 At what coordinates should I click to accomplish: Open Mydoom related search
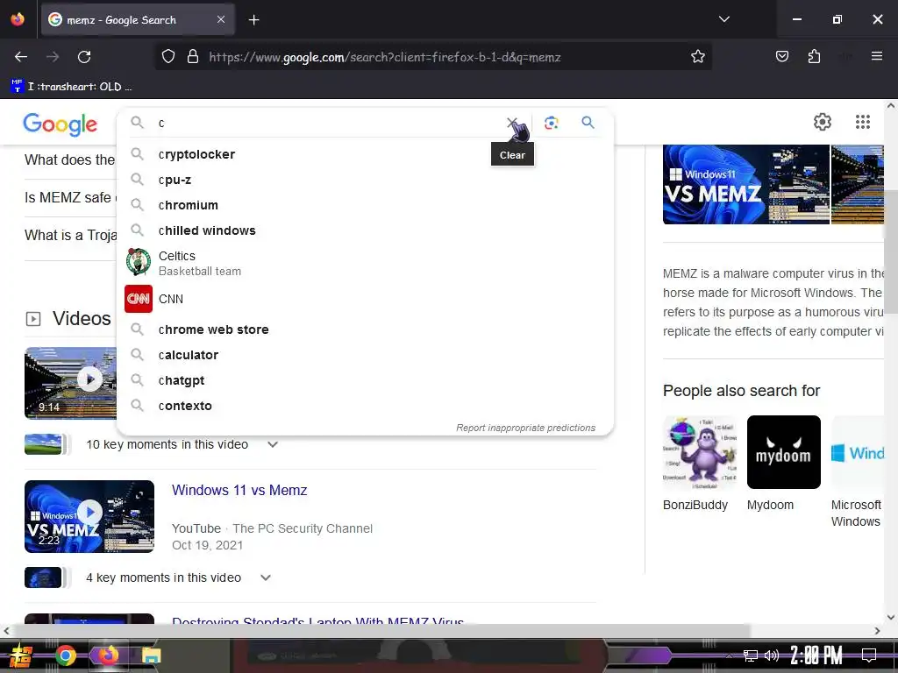(783, 464)
